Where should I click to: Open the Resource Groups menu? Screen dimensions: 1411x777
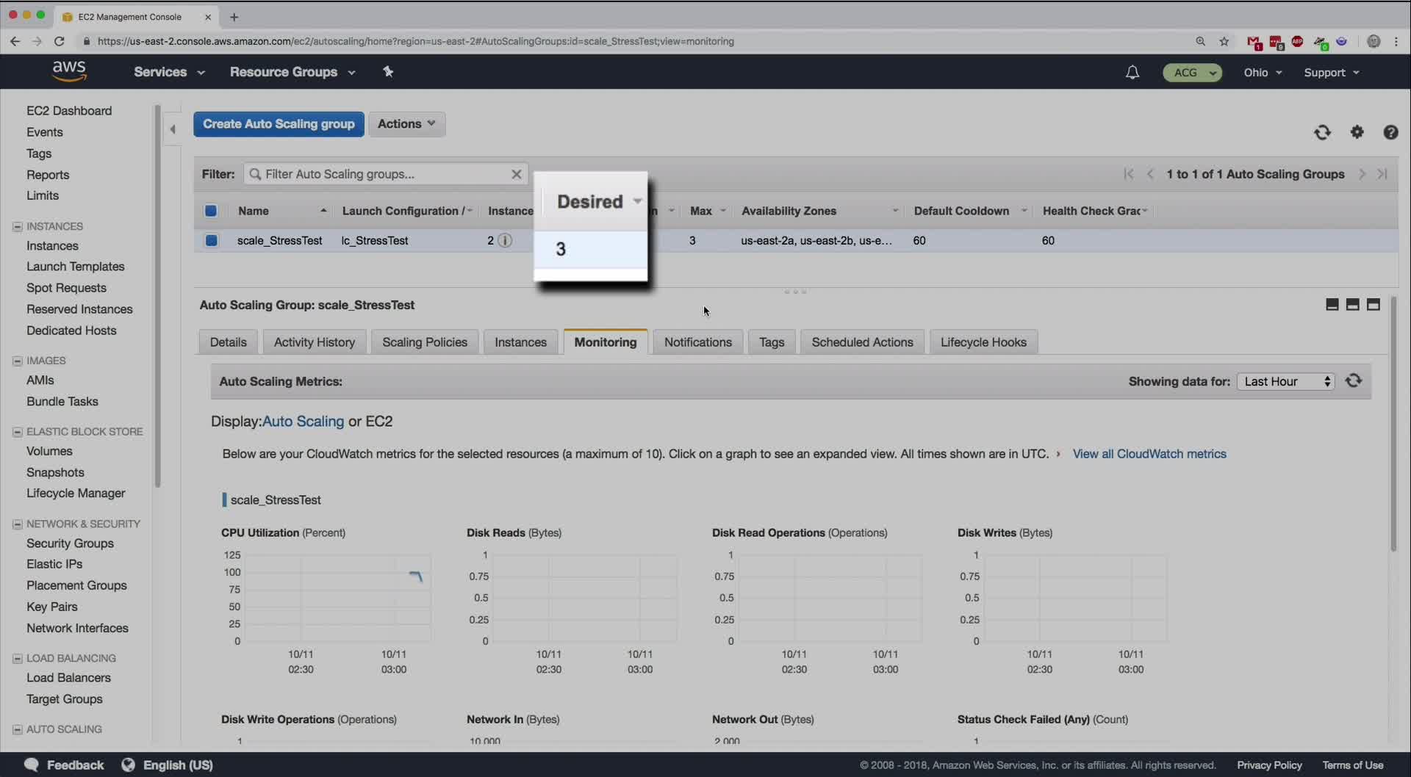[x=292, y=72]
